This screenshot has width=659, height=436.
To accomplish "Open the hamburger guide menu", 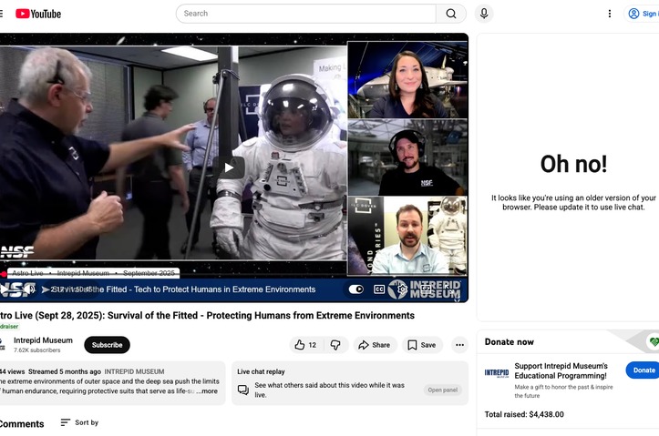I will tap(1, 14).
